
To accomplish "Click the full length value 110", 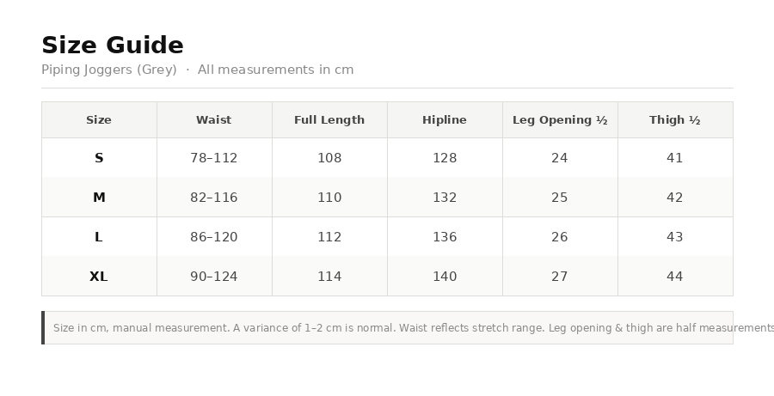I will 329,198.
